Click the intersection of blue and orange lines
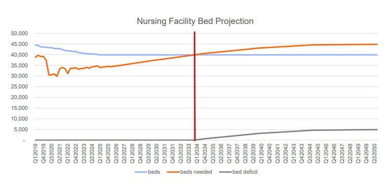This screenshot has width=392, height=187. point(194,55)
